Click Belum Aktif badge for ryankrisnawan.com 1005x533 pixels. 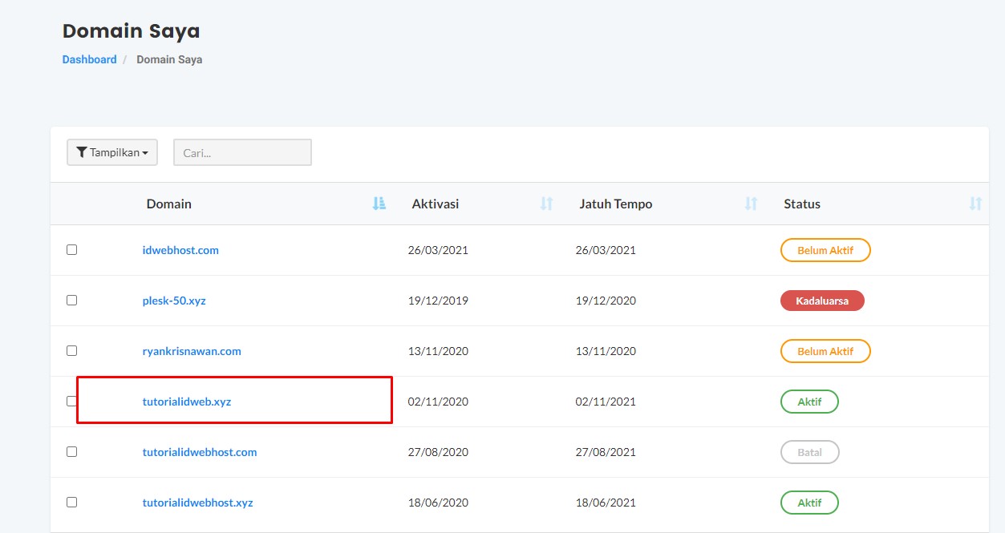[825, 351]
